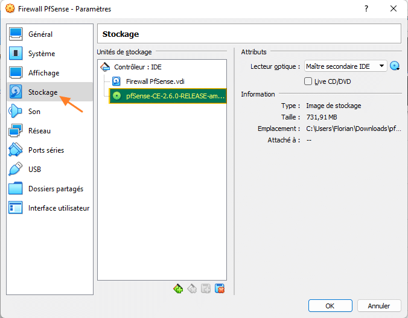The image size is (408, 318).
Task: Click the Ports séries serial port icon
Action: point(15,150)
